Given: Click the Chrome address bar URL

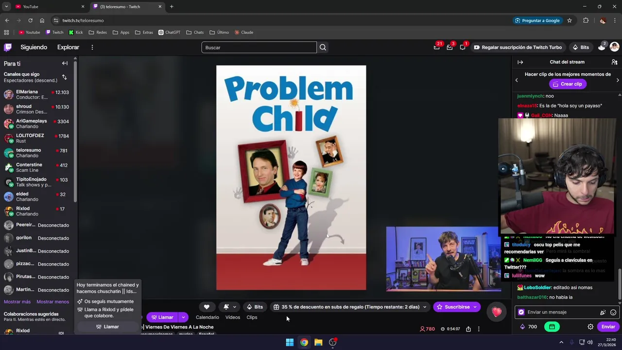Looking at the screenshot, I should (83, 20).
